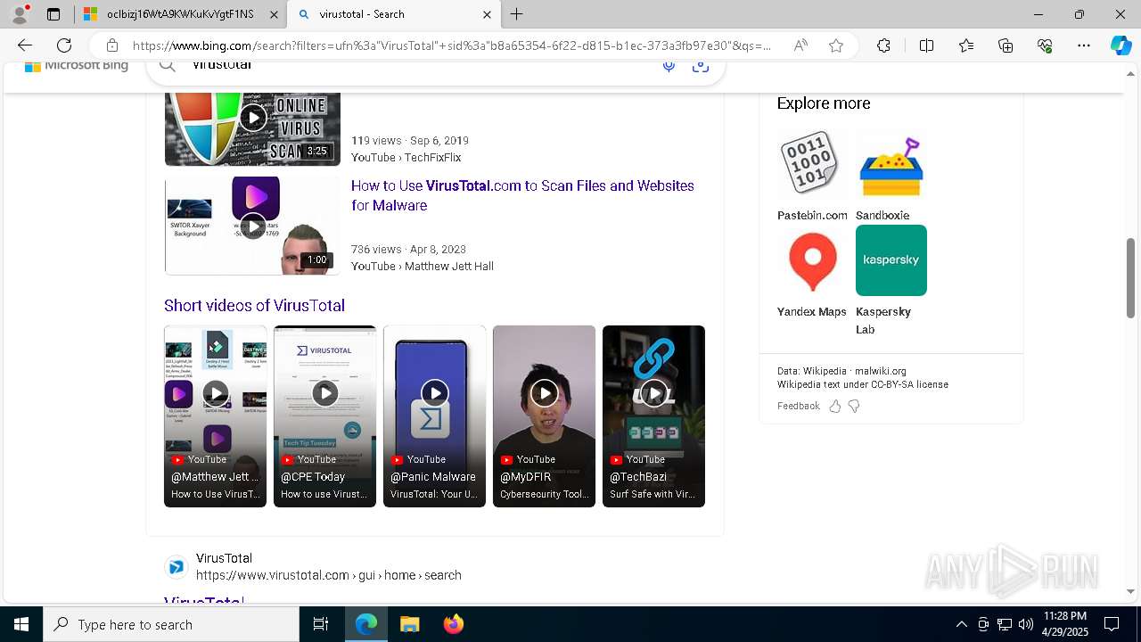Click the thumbs up feedback icon
1141x642 pixels.
click(x=835, y=406)
